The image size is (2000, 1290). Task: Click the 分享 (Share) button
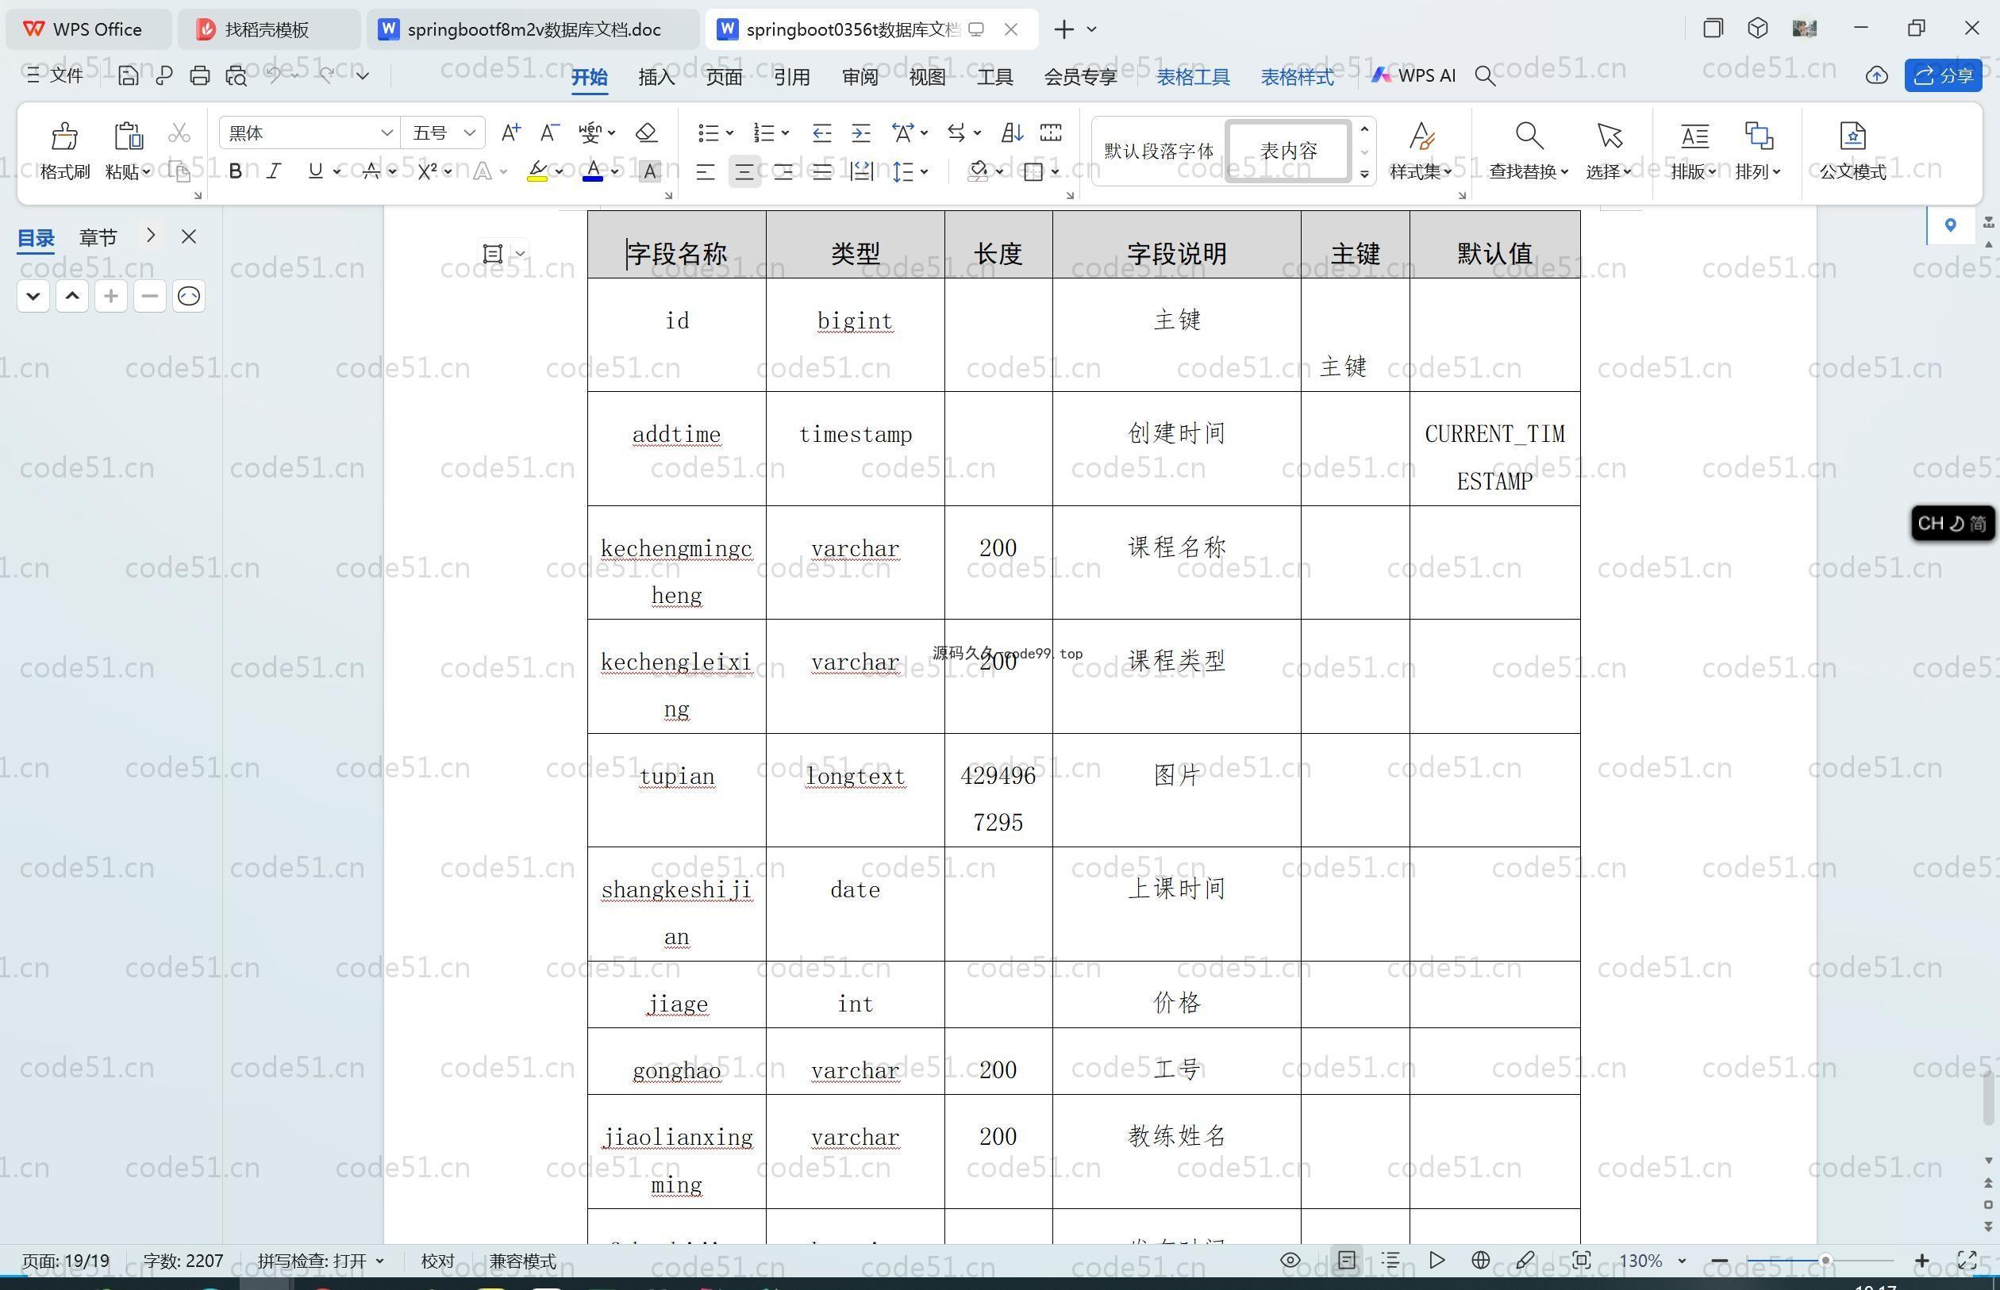pyautogui.click(x=1943, y=75)
